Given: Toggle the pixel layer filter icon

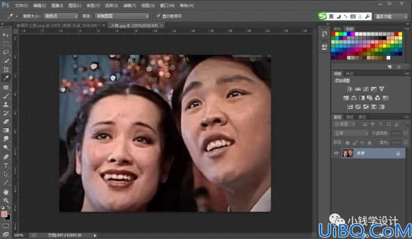Looking at the screenshot, I should pyautogui.click(x=365, y=124).
